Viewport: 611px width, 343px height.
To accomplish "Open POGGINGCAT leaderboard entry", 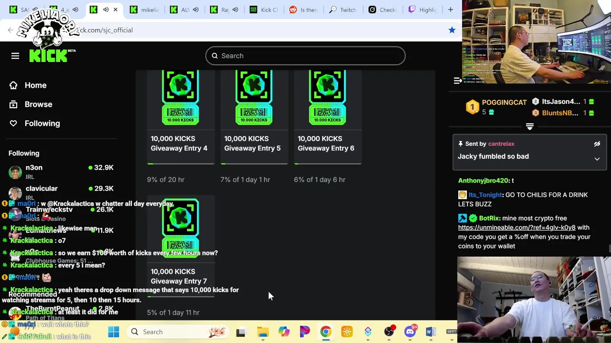I will [x=504, y=102].
